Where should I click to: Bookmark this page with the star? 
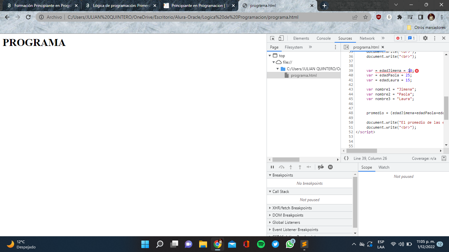point(366,17)
